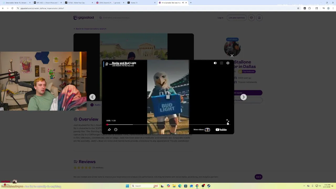Go to the next media item arrow
336x189 pixels.
click(x=244, y=97)
